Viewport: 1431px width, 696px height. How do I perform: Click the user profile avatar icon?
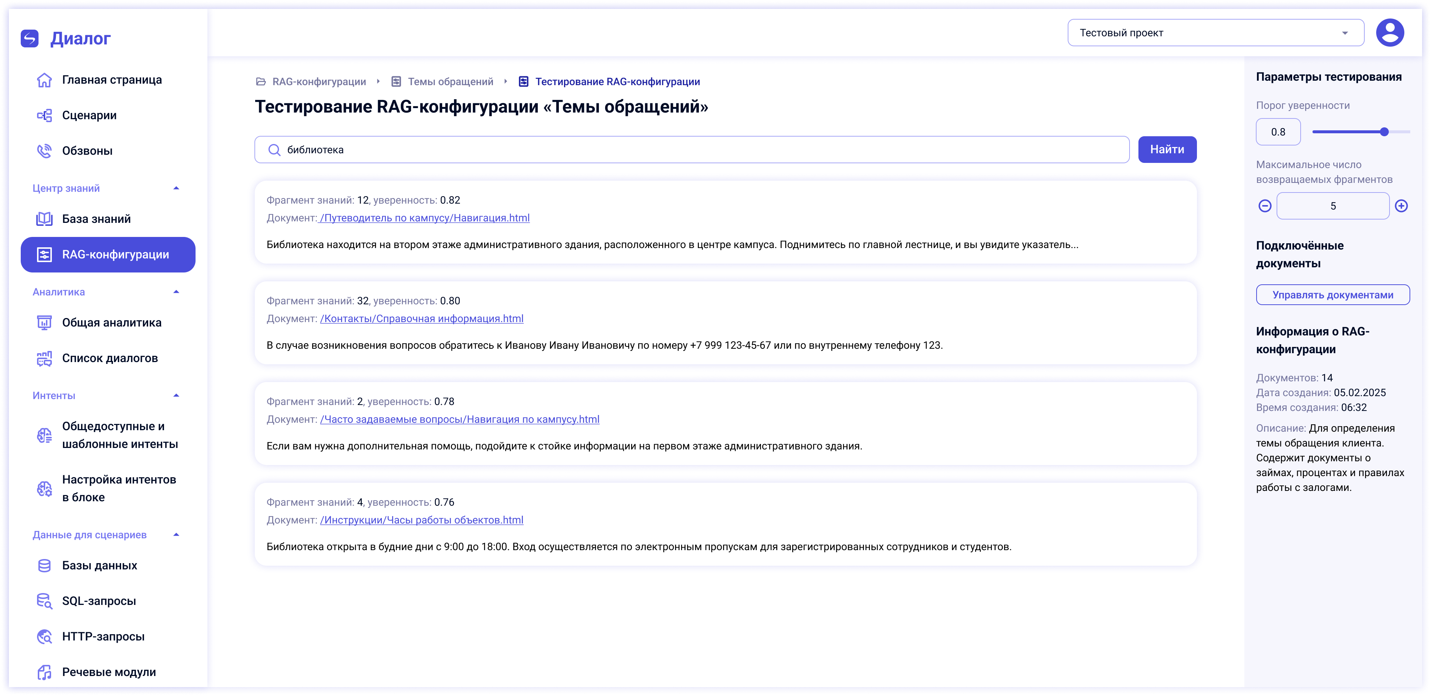tap(1390, 33)
